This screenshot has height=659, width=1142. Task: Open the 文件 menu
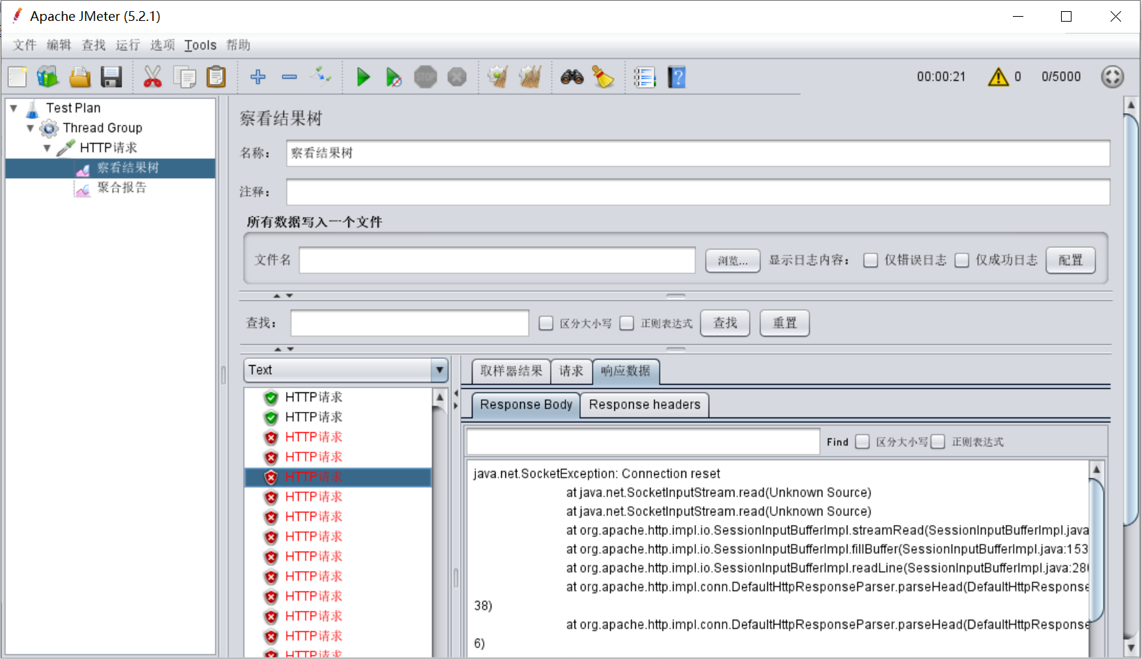tap(24, 45)
